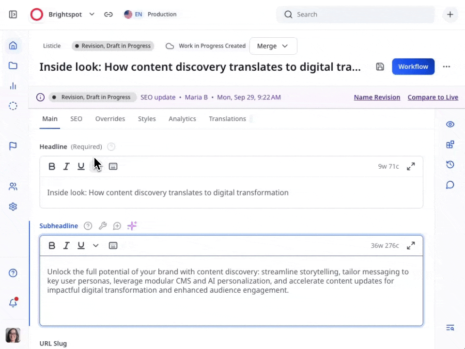Click the Compare to Live link
Image resolution: width=465 pixels, height=349 pixels.
click(x=433, y=97)
